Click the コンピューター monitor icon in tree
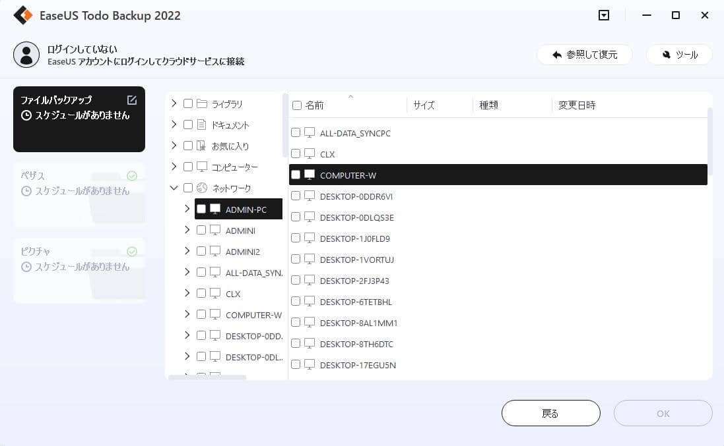The height and width of the screenshot is (446, 724). [202, 166]
